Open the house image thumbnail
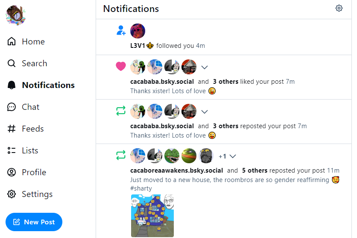This screenshot has height=238, width=357. pyautogui.click(x=152, y=216)
